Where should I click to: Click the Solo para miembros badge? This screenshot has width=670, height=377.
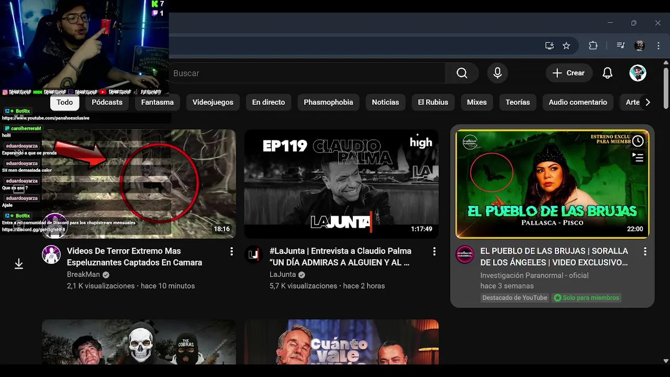[586, 298]
